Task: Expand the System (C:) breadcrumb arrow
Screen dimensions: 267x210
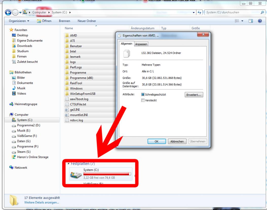Action: [x=70, y=12]
